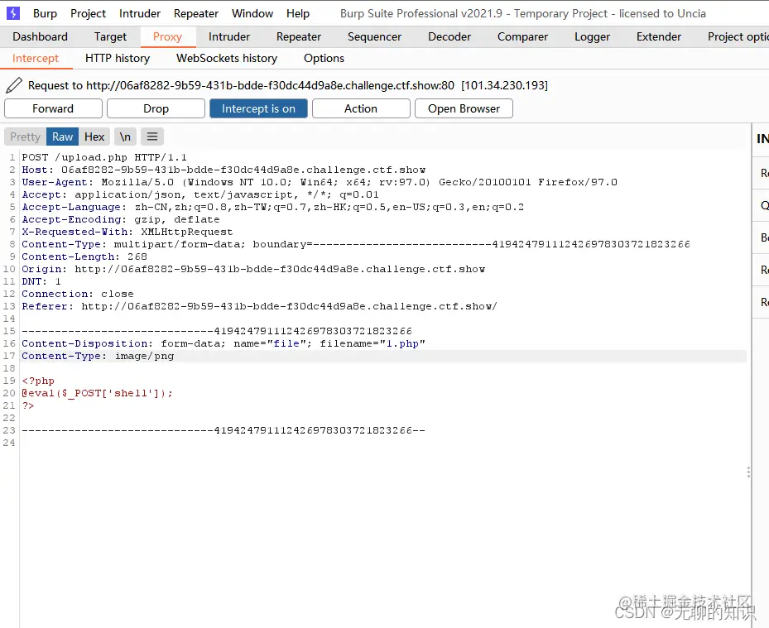Open the Sequencer tab
The width and height of the screenshot is (769, 628).
pos(374,36)
